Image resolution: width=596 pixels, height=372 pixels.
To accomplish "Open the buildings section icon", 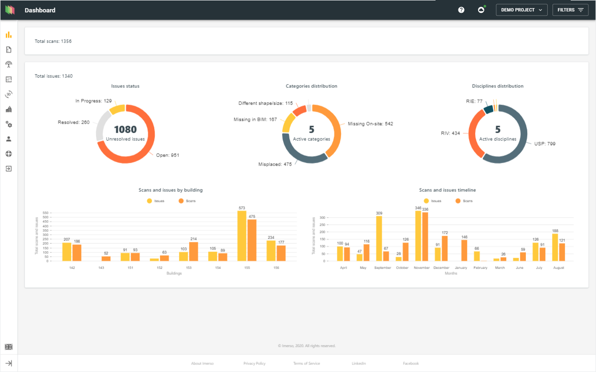I will click(8, 109).
